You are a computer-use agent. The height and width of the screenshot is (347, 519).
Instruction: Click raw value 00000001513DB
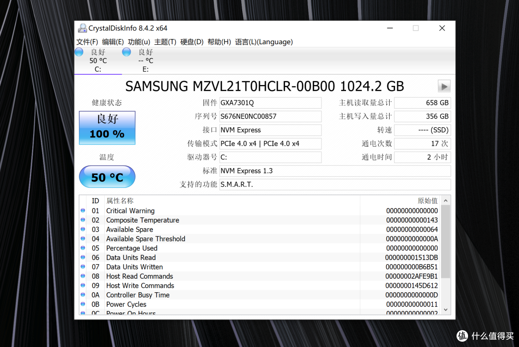[411, 258]
